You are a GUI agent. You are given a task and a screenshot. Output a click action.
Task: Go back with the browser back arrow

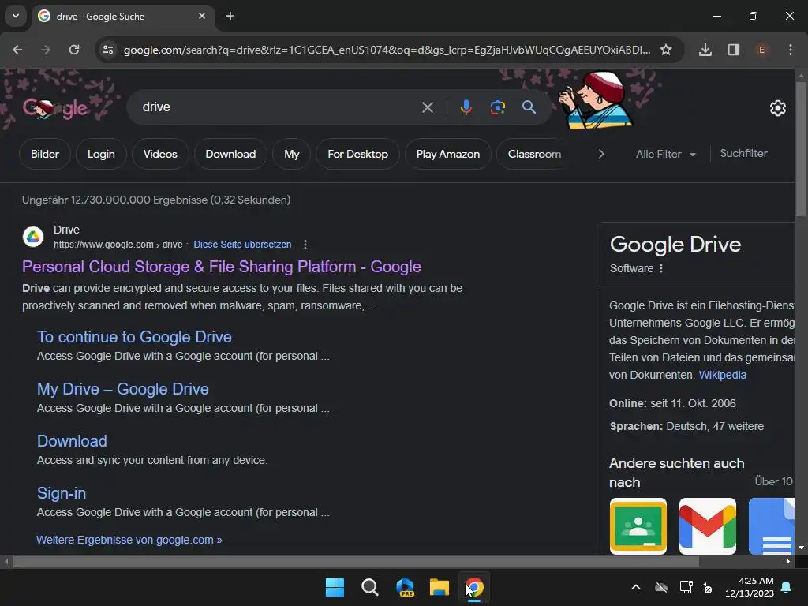(x=17, y=50)
